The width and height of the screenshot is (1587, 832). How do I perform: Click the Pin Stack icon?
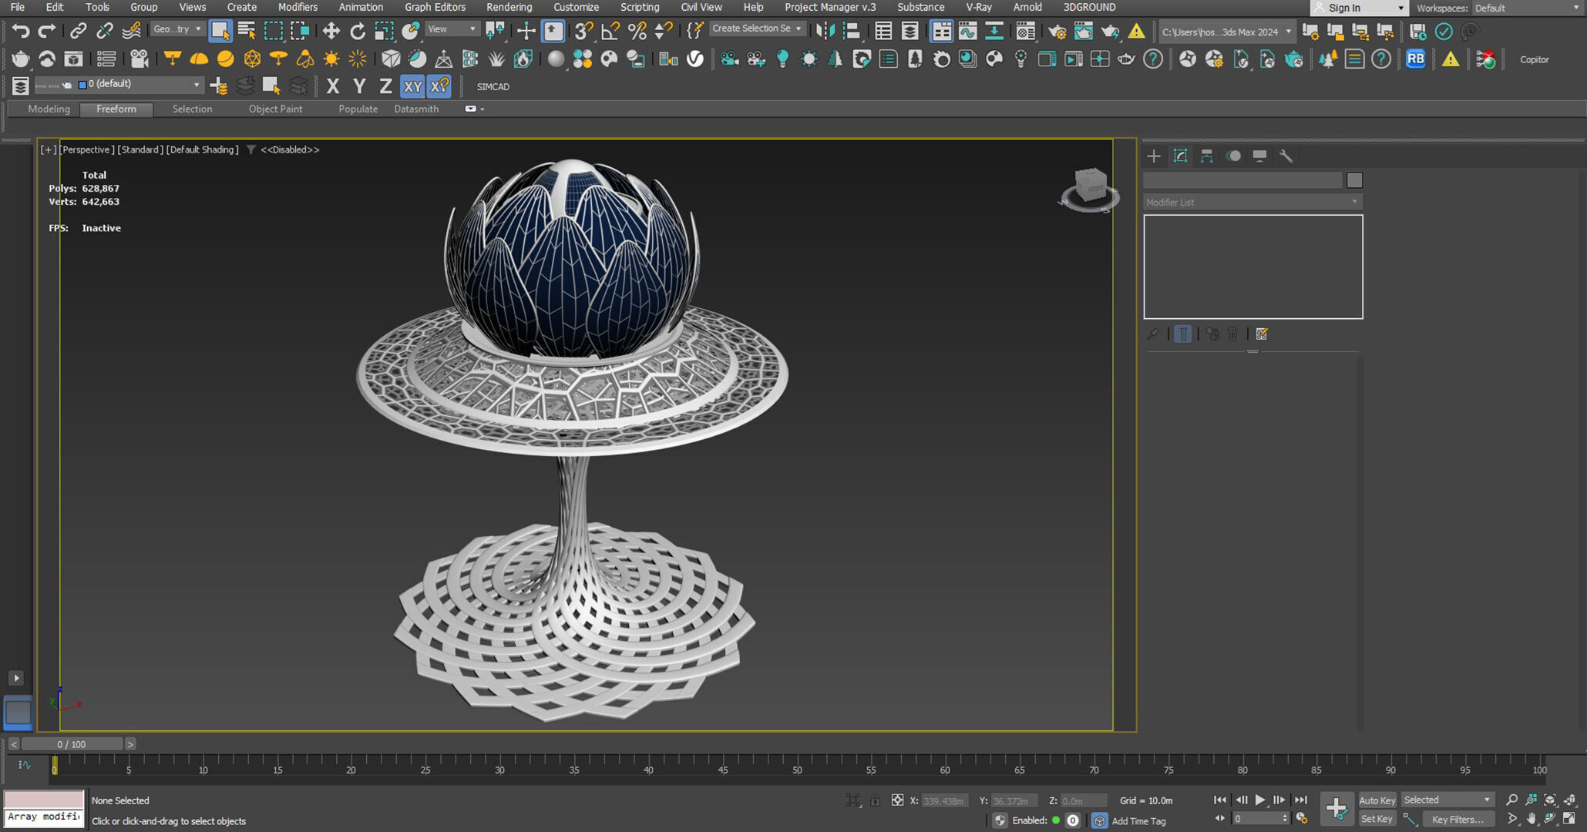tap(1153, 334)
